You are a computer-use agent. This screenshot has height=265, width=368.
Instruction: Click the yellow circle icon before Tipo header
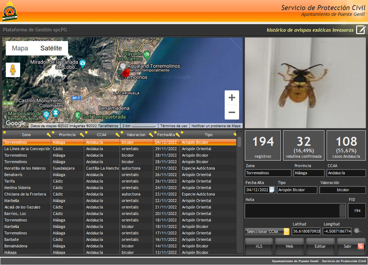182,132
